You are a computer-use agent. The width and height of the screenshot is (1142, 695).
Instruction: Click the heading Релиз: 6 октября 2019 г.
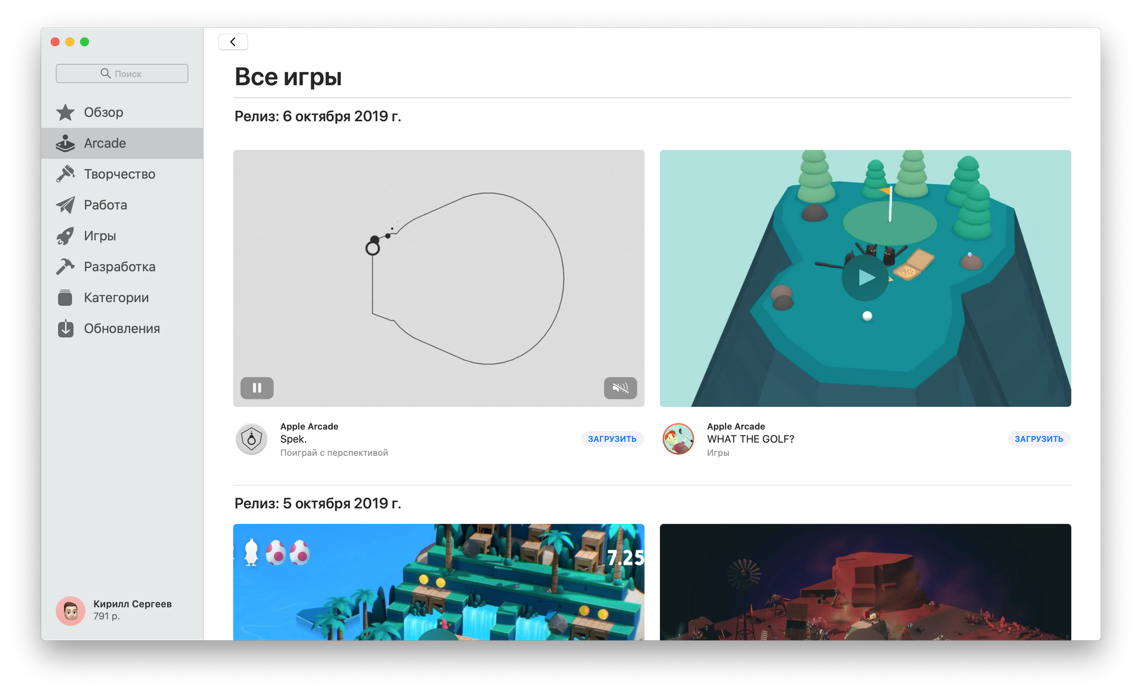pos(317,116)
